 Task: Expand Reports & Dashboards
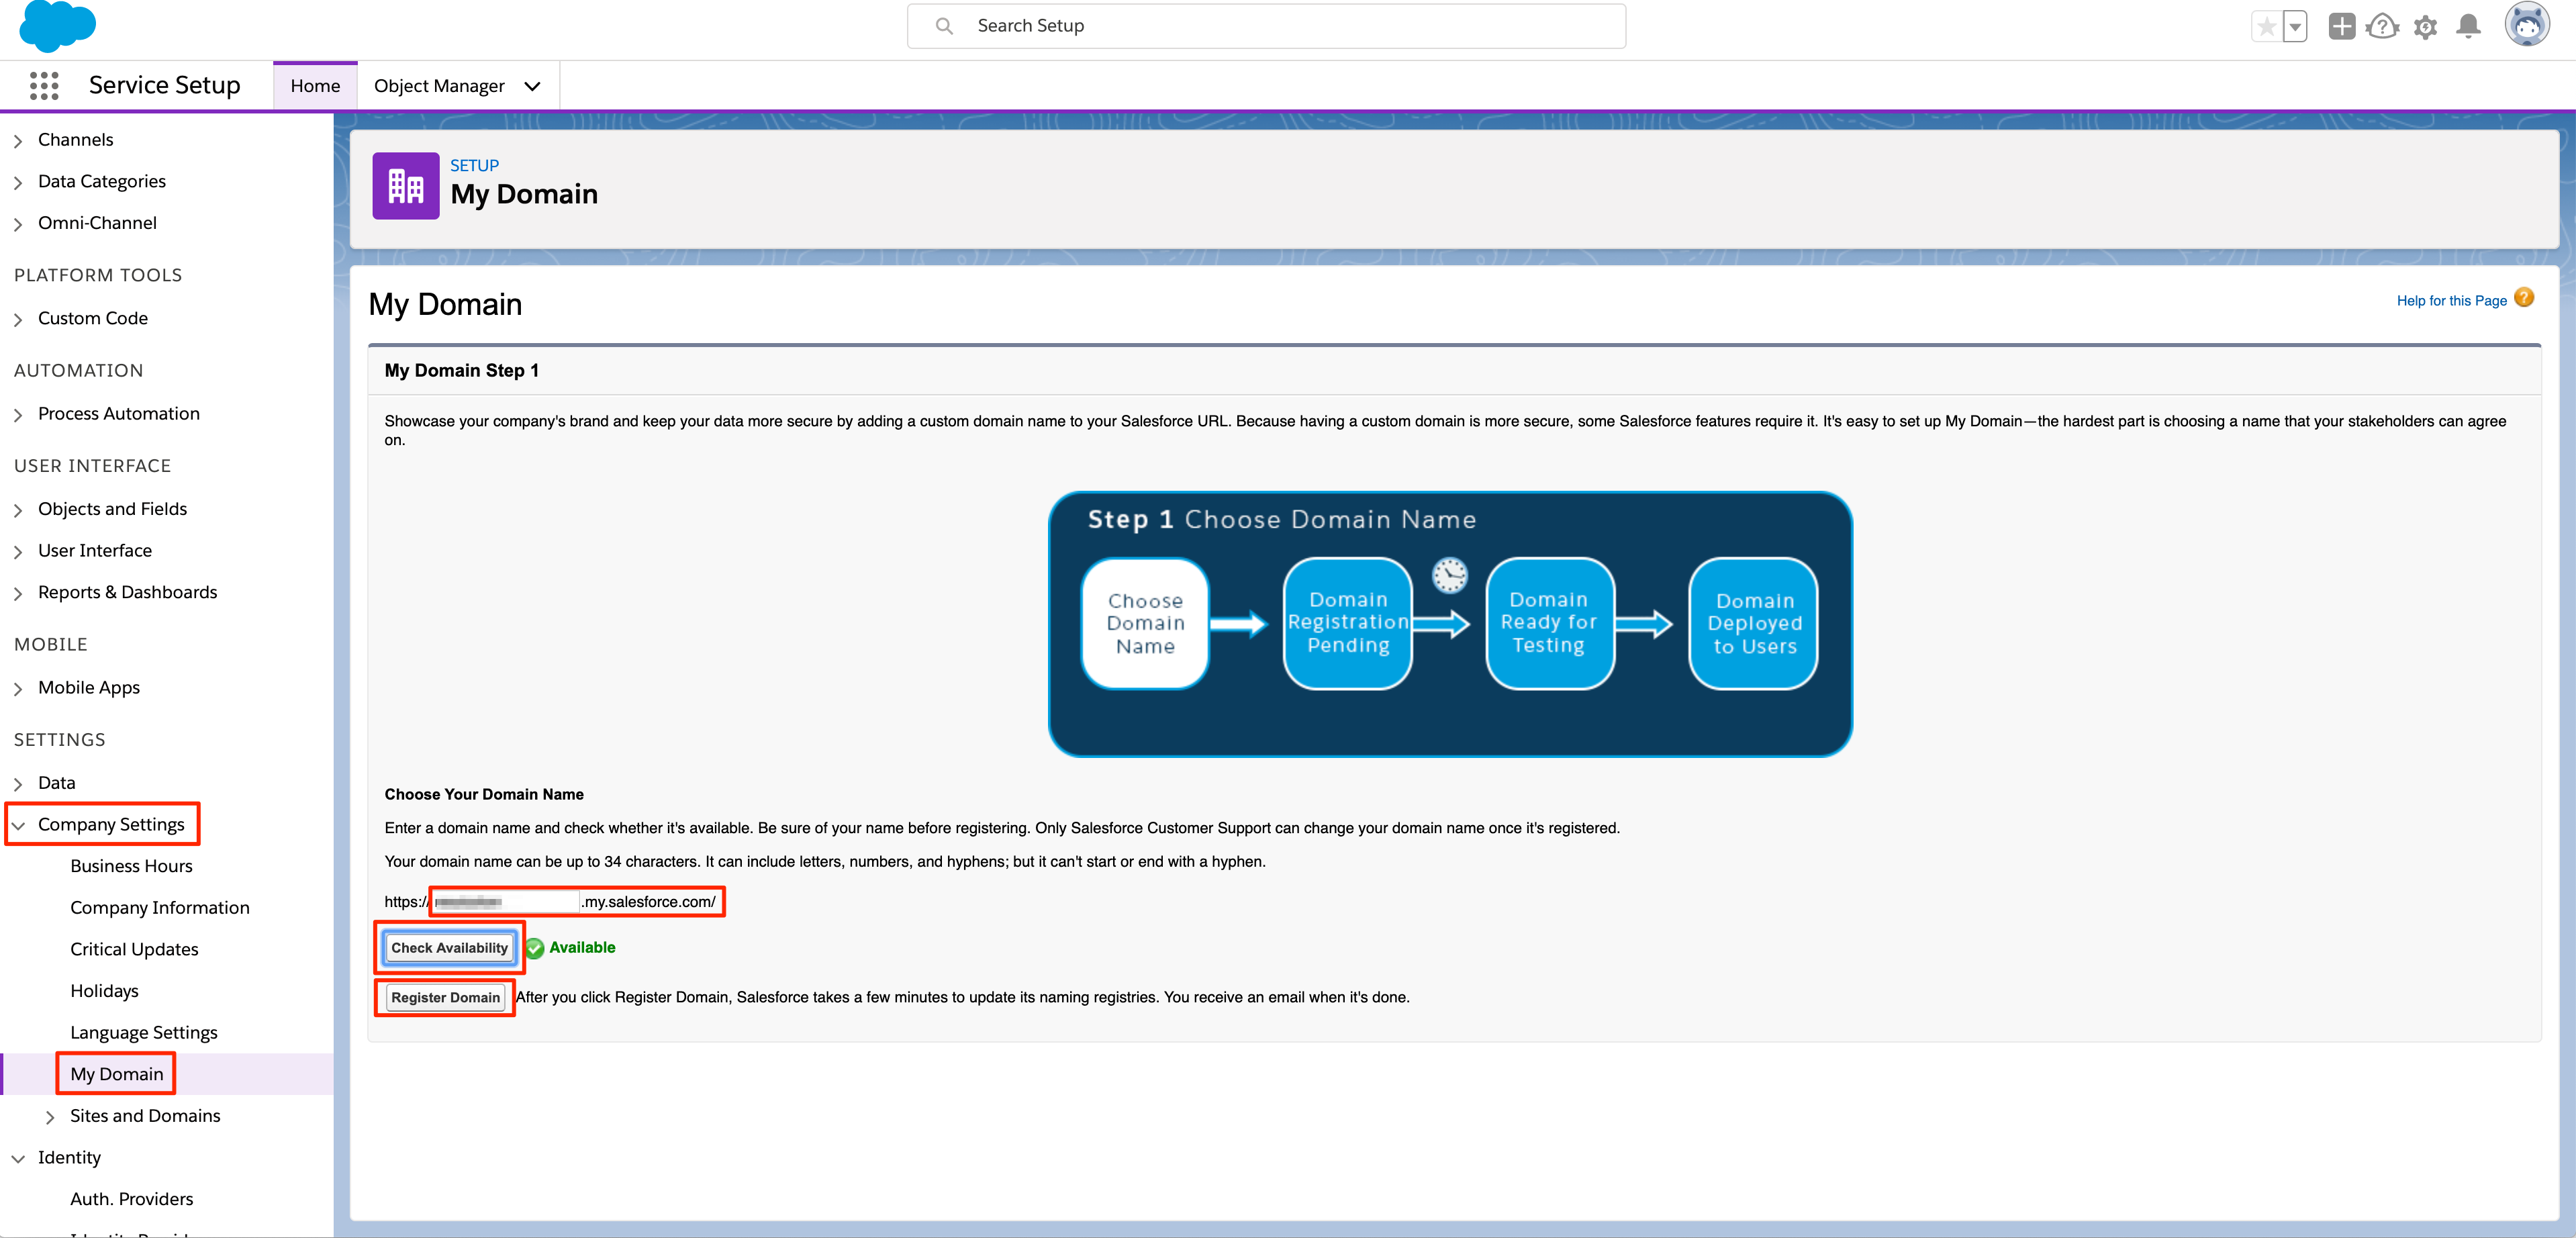coord(18,593)
